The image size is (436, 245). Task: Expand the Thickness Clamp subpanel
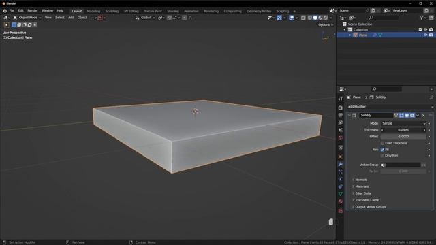[367, 200]
